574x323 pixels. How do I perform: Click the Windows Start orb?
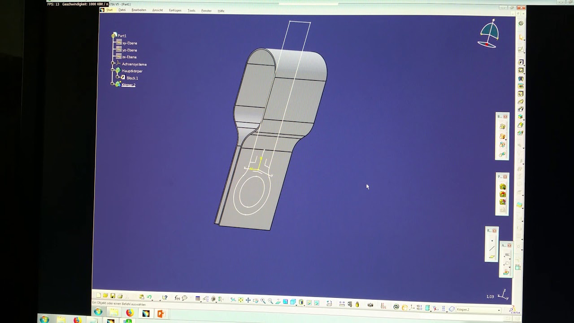click(98, 312)
